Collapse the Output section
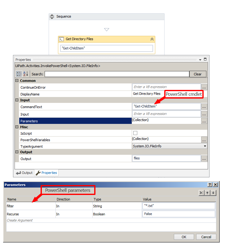This screenshot has width=225, height=245. click(17, 152)
